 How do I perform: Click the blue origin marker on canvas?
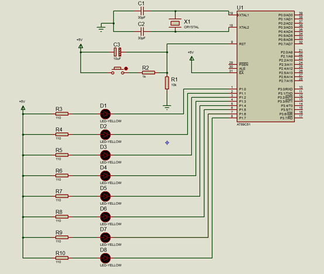click(x=167, y=143)
